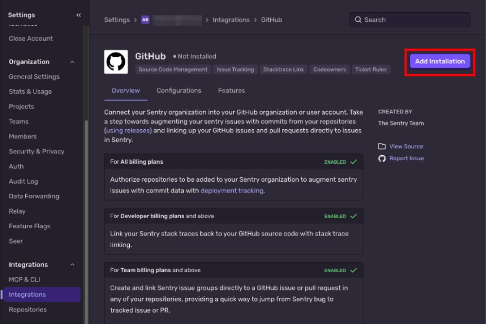Collapse the Organization section in the sidebar
Image resolution: width=486 pixels, height=324 pixels.
(72, 62)
